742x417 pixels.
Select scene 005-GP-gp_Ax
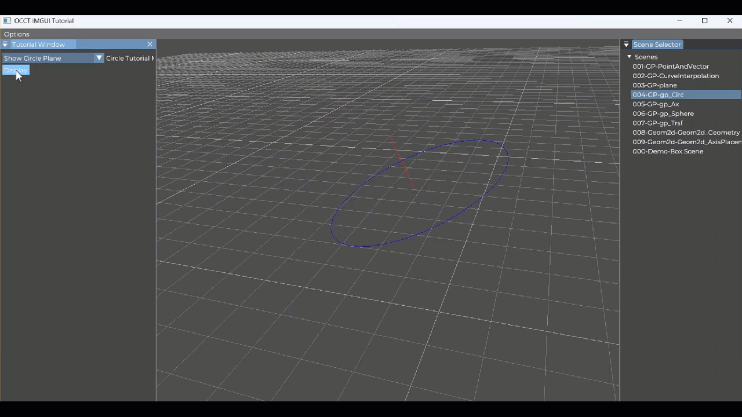click(x=686, y=104)
